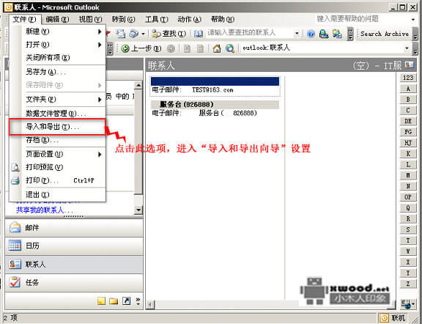The image size is (422, 324).
Task: Click the Search Archive box
Action: (385, 34)
